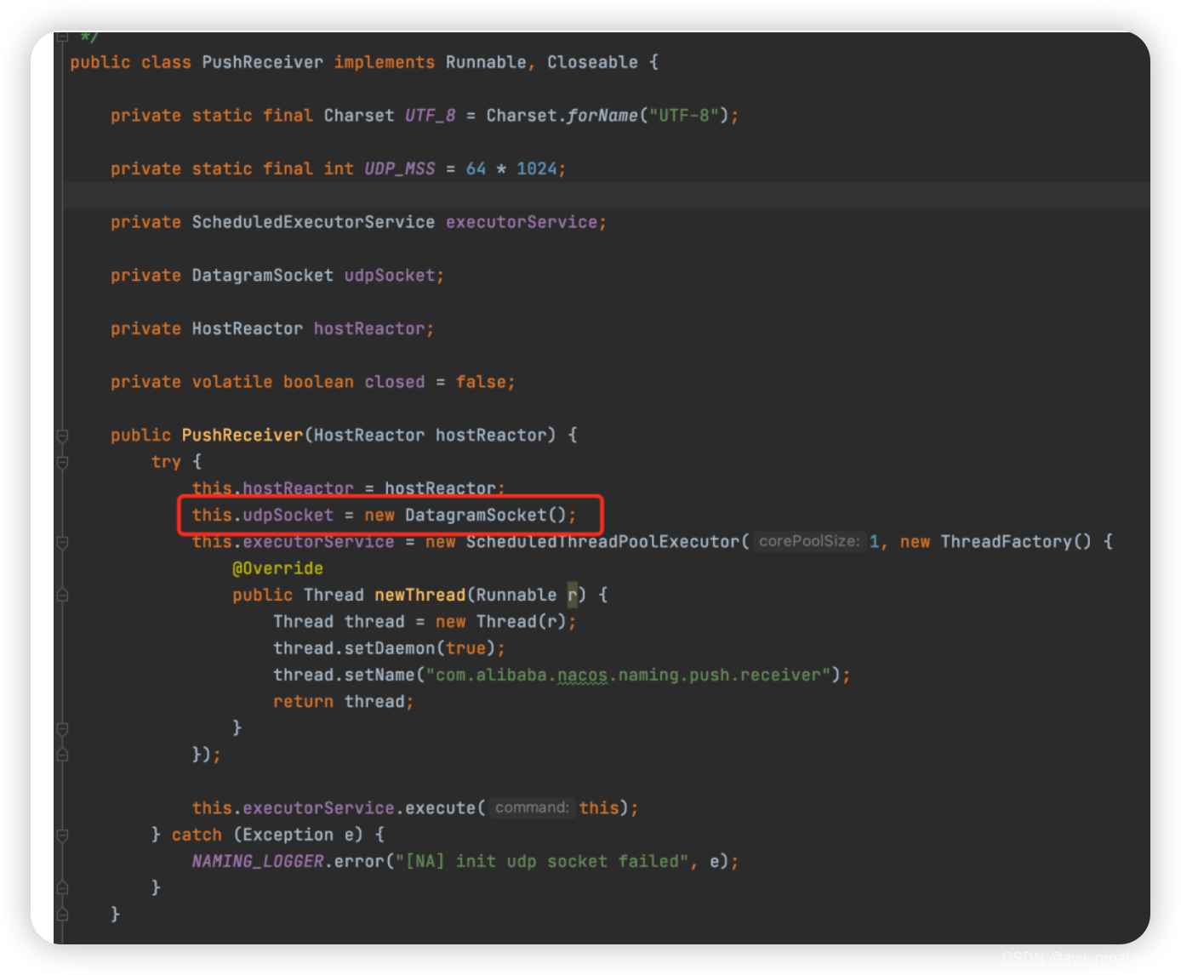Click the catch keyword
The image size is (1181, 975).
(x=197, y=835)
